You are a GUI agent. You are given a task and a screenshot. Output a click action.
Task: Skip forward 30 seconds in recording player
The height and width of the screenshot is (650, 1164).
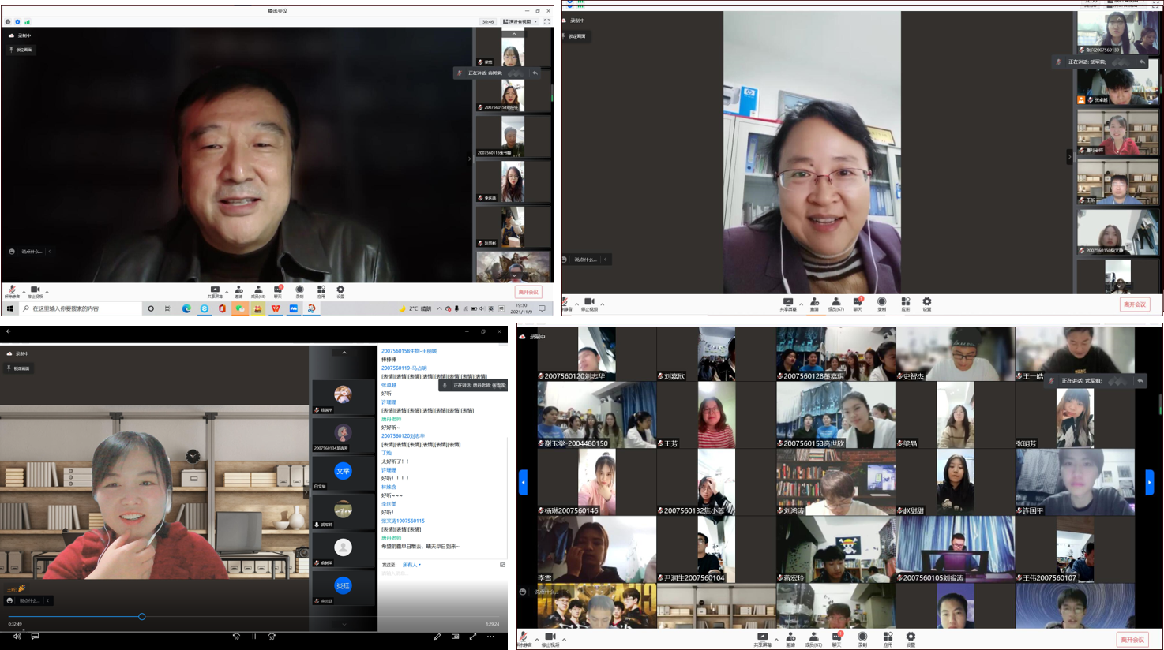click(272, 637)
